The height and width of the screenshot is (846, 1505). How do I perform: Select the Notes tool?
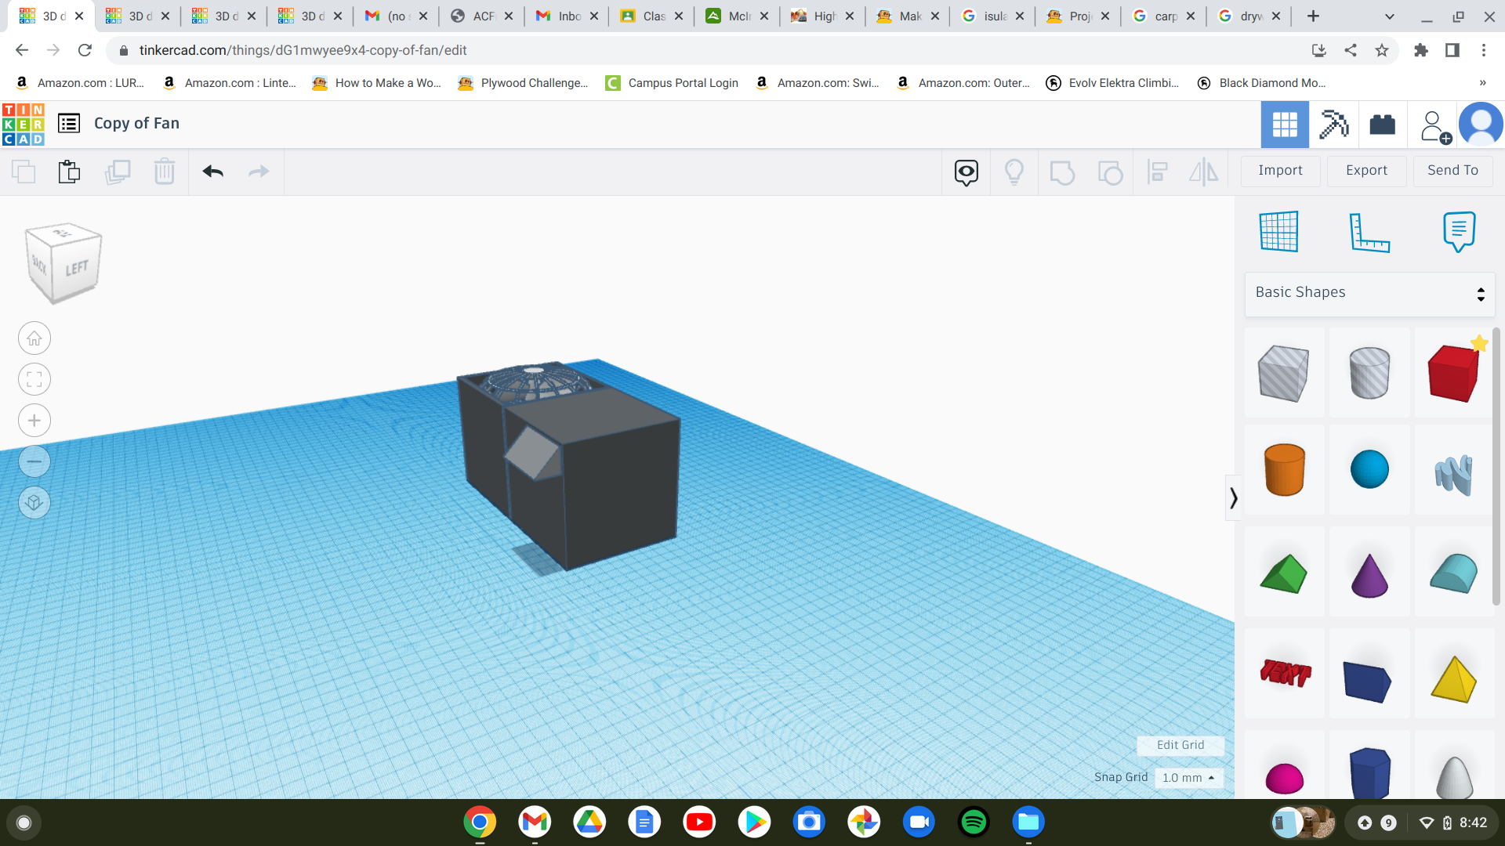point(1459,232)
